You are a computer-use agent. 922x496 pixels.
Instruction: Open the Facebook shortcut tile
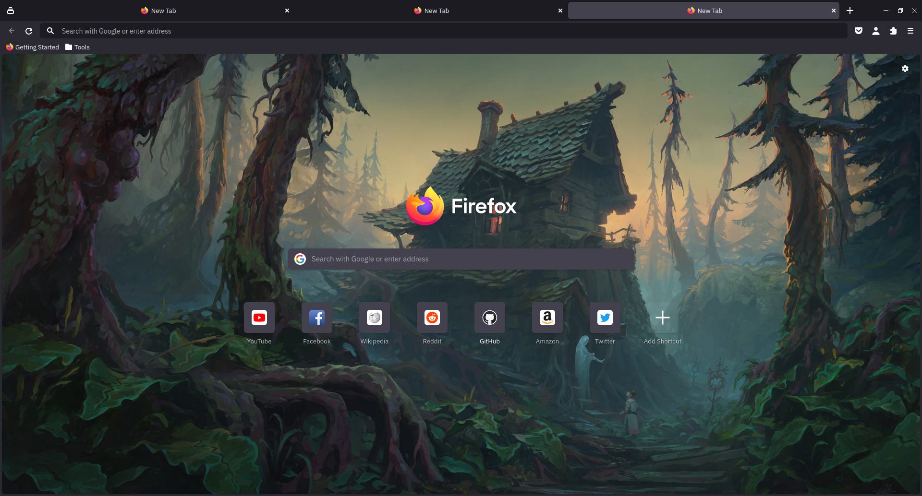pyautogui.click(x=317, y=318)
